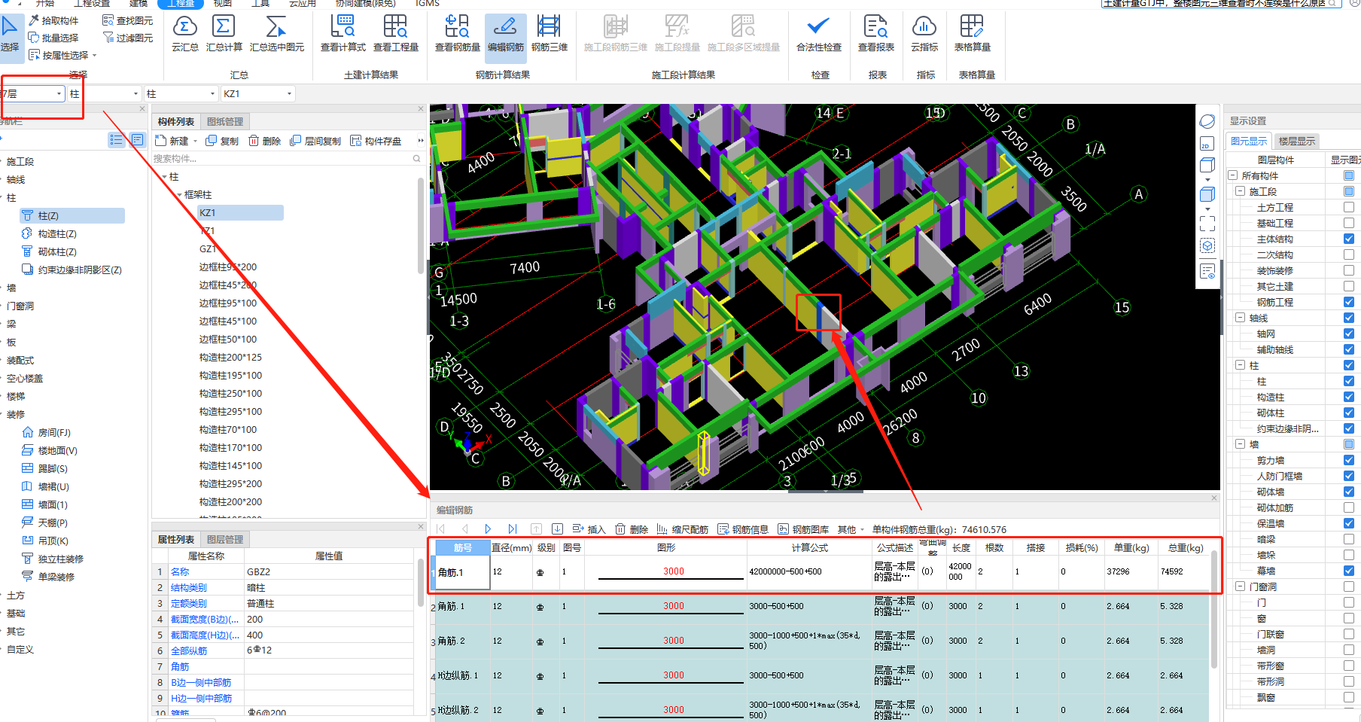Viewport: 1361px width, 722px height.
Task: Click 钢筋信息 in rebar editor toolbar
Action: (743, 529)
